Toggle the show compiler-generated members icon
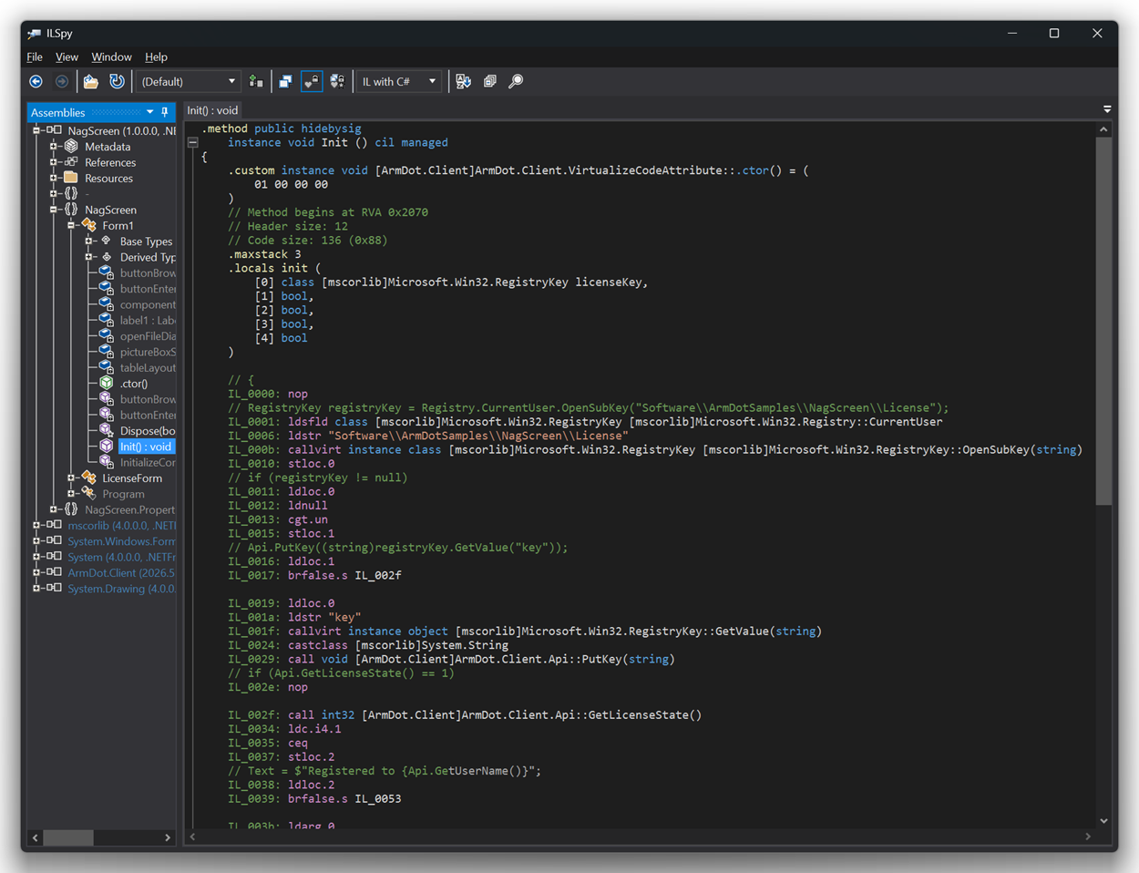 pos(337,81)
